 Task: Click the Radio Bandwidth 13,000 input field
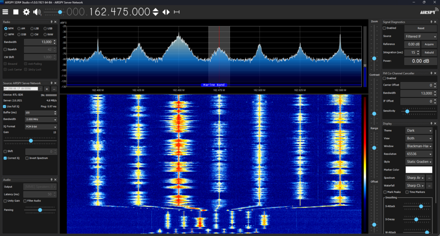pos(40,42)
